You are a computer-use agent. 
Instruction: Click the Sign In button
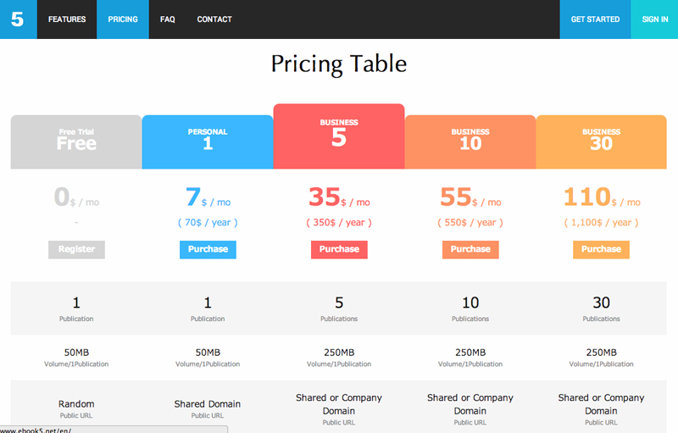(654, 19)
